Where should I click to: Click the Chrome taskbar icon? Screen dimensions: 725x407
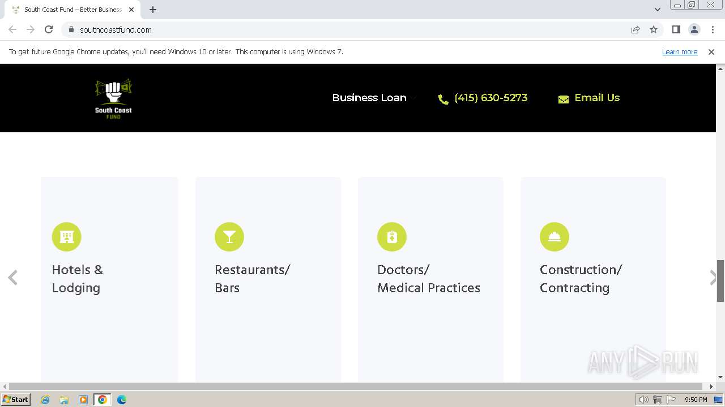103,400
